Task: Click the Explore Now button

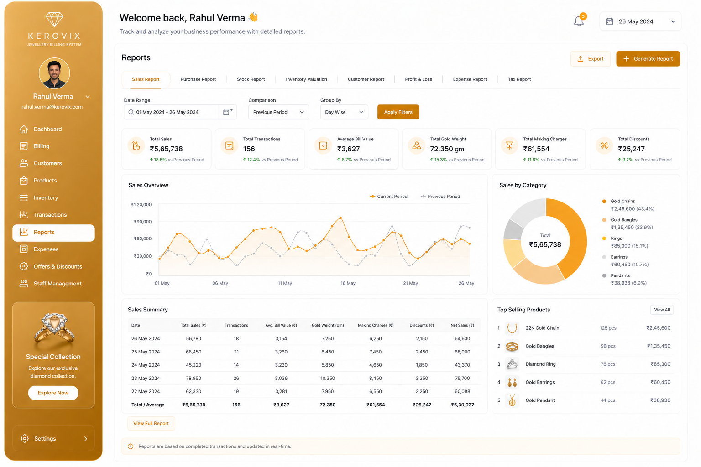Action: tap(53, 393)
